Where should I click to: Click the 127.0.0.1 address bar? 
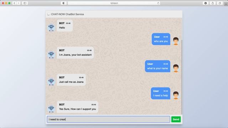point(114,3)
